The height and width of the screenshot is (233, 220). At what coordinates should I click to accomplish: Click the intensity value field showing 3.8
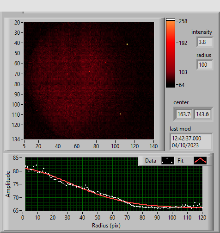205,42
